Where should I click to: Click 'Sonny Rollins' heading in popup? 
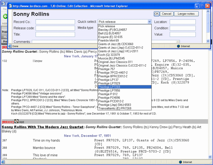31,14
